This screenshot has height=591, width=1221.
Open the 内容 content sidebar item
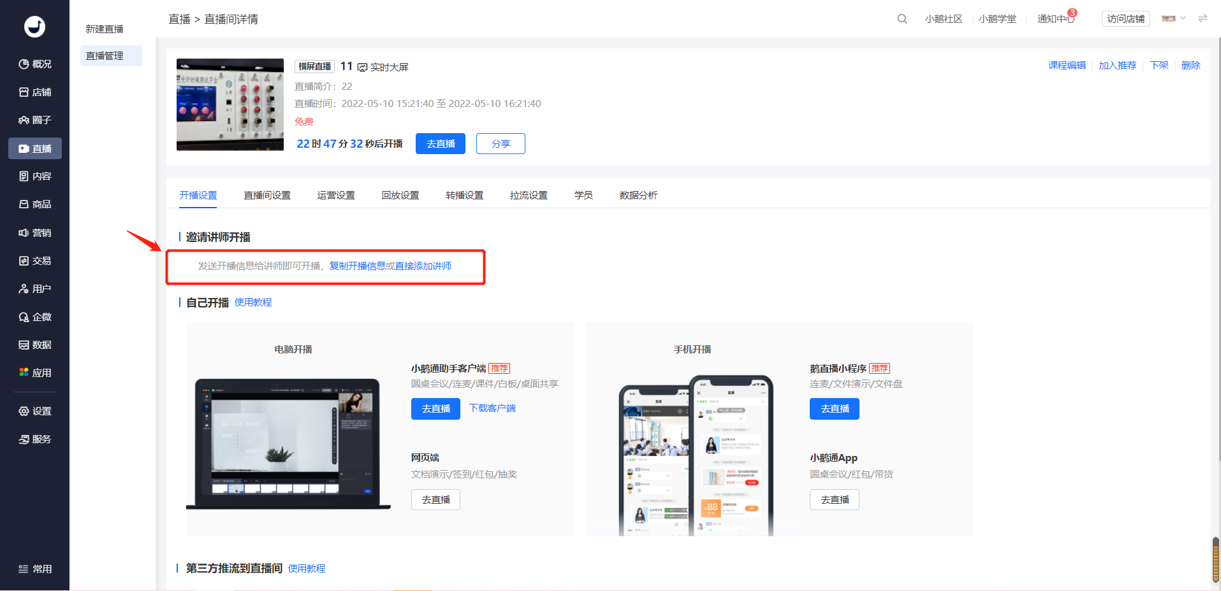tap(35, 176)
